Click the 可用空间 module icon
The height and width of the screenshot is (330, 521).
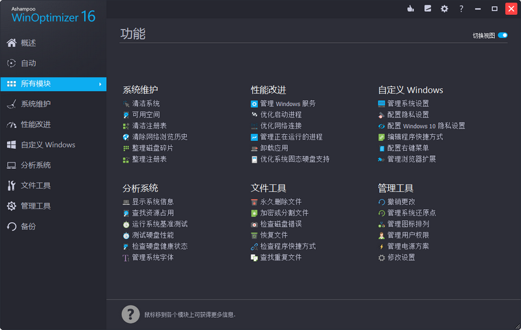tap(126, 115)
